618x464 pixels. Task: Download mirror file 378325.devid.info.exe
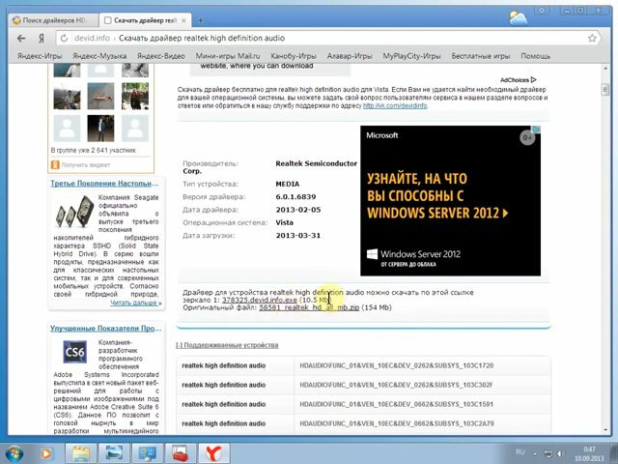tap(260, 300)
